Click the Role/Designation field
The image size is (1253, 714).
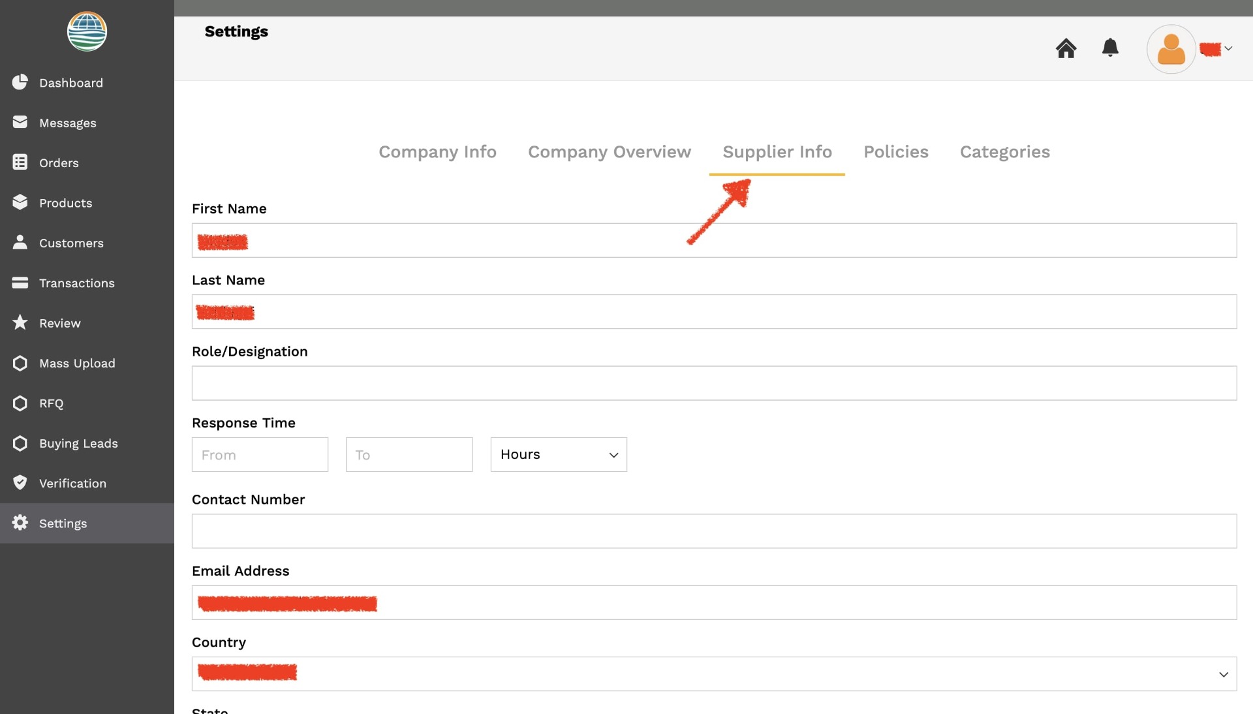[714, 383]
